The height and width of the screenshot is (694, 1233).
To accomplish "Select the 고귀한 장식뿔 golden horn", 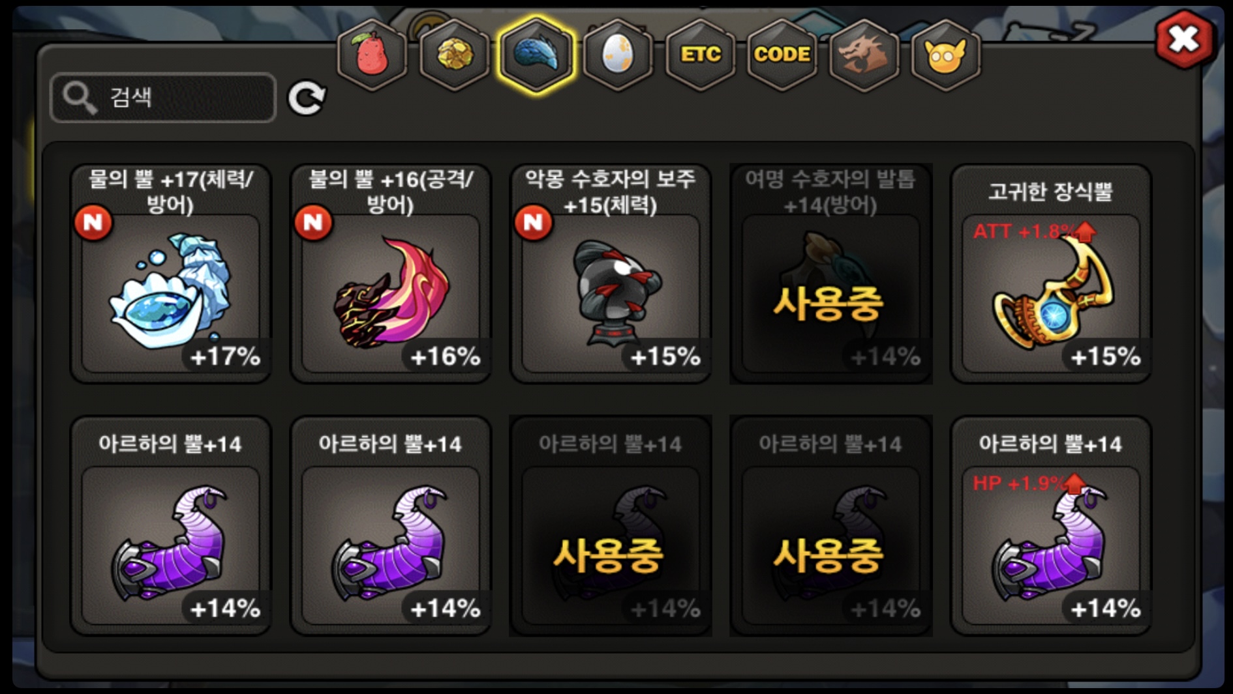I will pos(1051,273).
